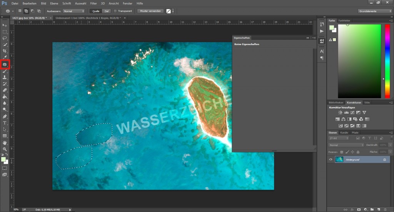Select the Lasso tool

[5, 38]
